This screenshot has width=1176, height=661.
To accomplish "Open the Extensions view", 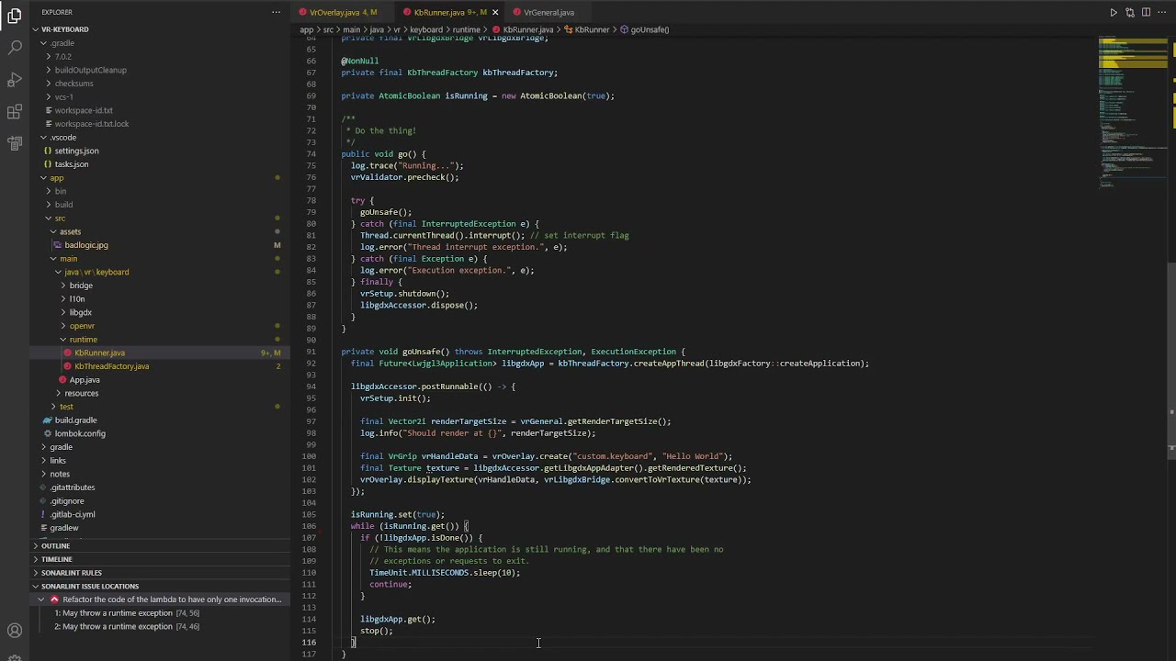I will (15, 112).
